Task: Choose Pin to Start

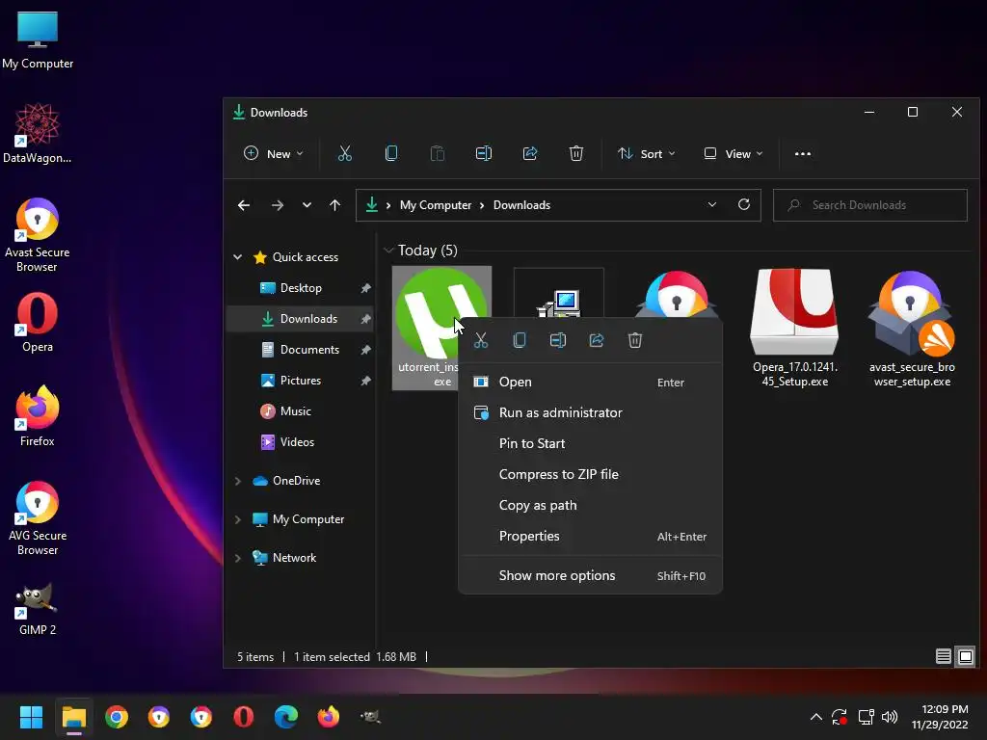Action: tap(591, 443)
